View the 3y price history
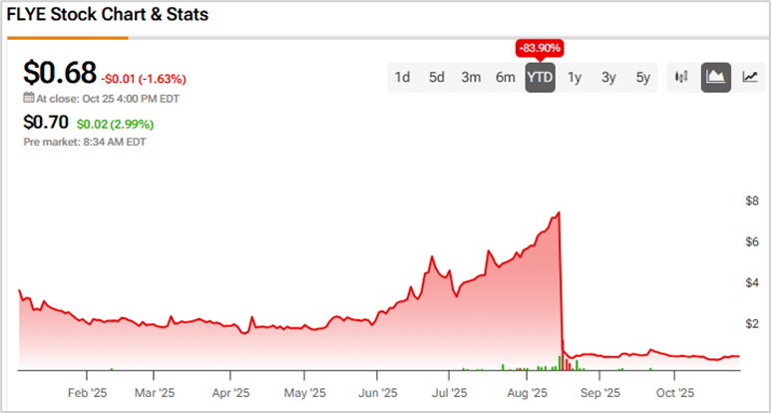 [608, 77]
